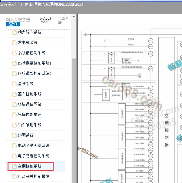Open the 电子稳定控制系统 entry
The height and width of the screenshot is (183, 182).
(x=34, y=156)
